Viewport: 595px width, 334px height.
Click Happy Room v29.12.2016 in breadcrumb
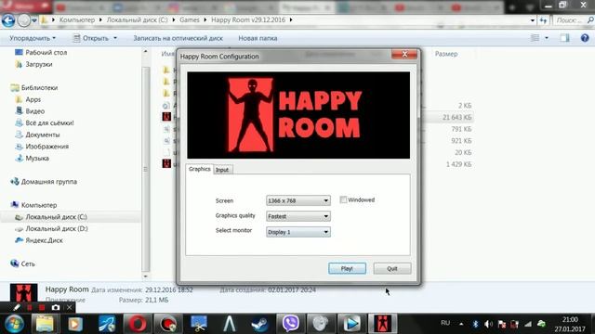coord(248,20)
